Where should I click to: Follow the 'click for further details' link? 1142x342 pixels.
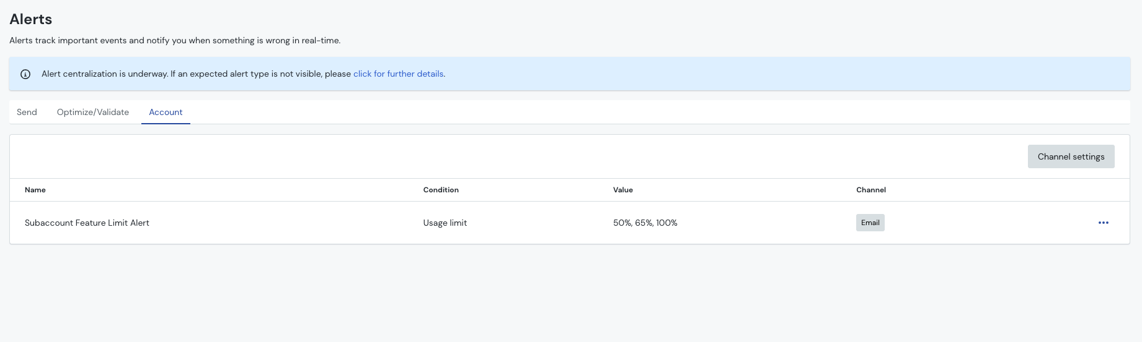(x=399, y=74)
